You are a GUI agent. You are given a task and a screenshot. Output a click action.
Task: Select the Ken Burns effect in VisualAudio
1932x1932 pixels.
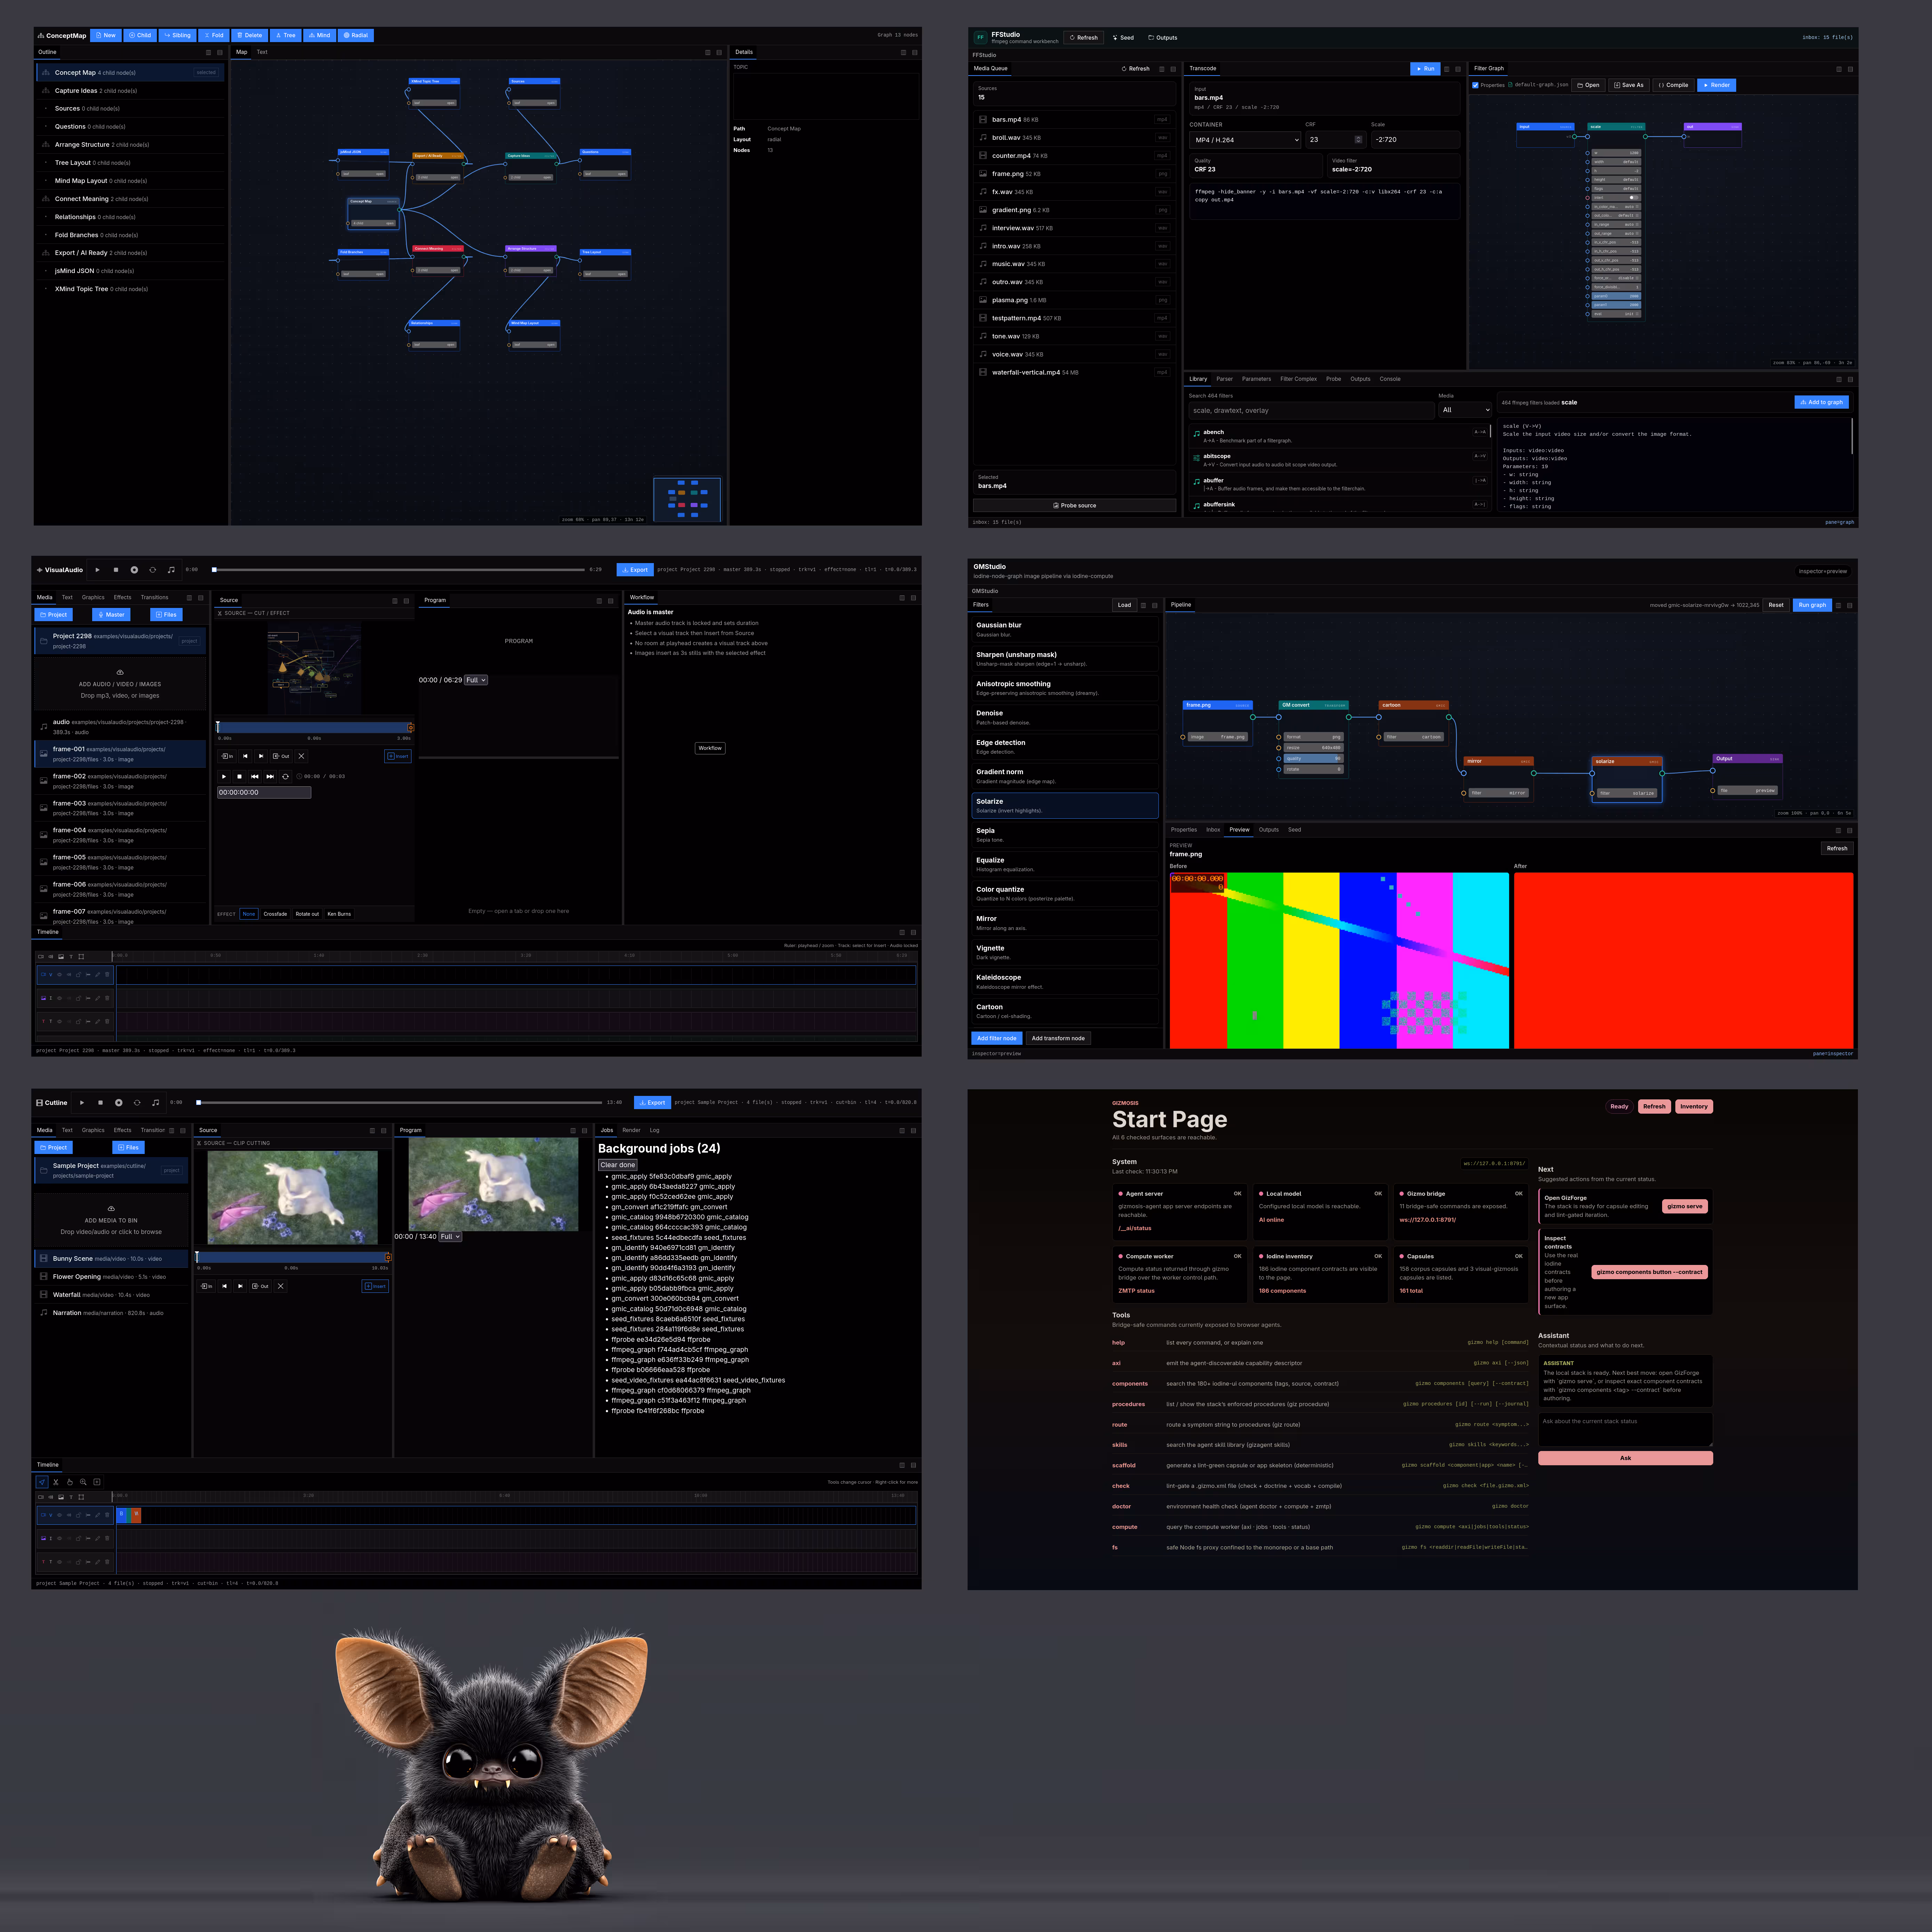pos(339,914)
